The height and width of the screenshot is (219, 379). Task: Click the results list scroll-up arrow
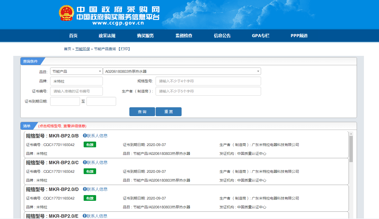coord(351,134)
